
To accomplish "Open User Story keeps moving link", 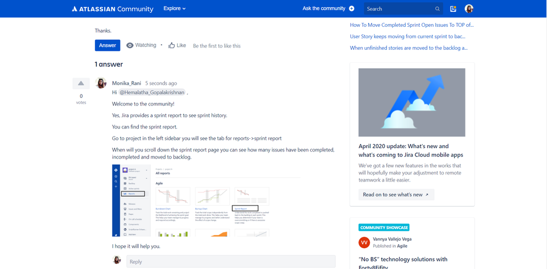I will pyautogui.click(x=407, y=36).
